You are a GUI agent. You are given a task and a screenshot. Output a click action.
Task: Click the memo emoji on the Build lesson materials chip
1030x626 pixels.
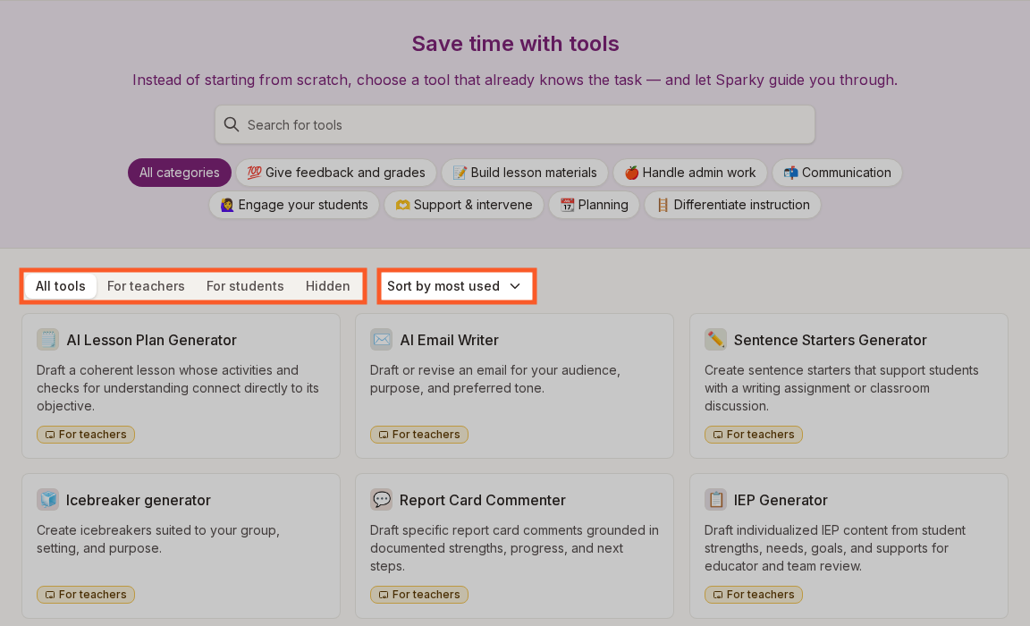tap(460, 173)
